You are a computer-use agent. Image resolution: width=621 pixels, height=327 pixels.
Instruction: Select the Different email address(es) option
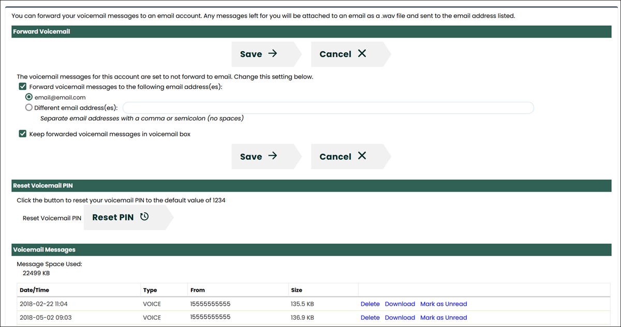(x=29, y=107)
